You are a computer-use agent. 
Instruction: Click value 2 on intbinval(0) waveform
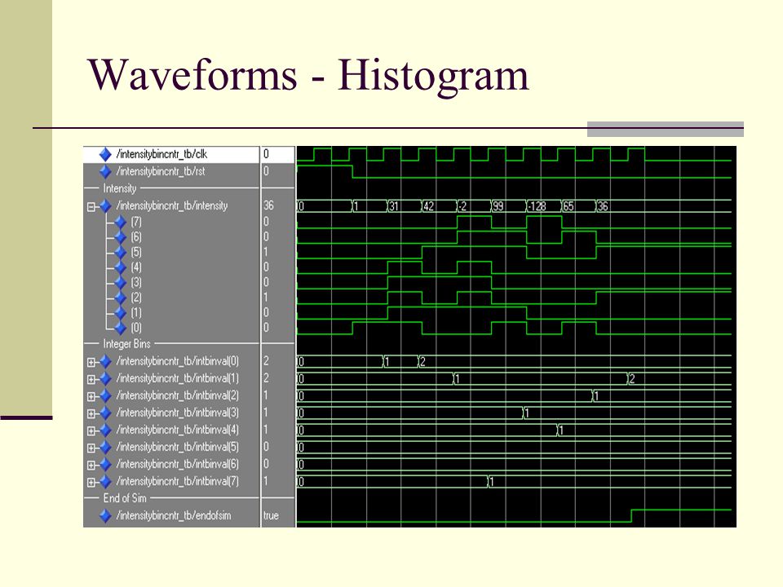click(x=422, y=361)
